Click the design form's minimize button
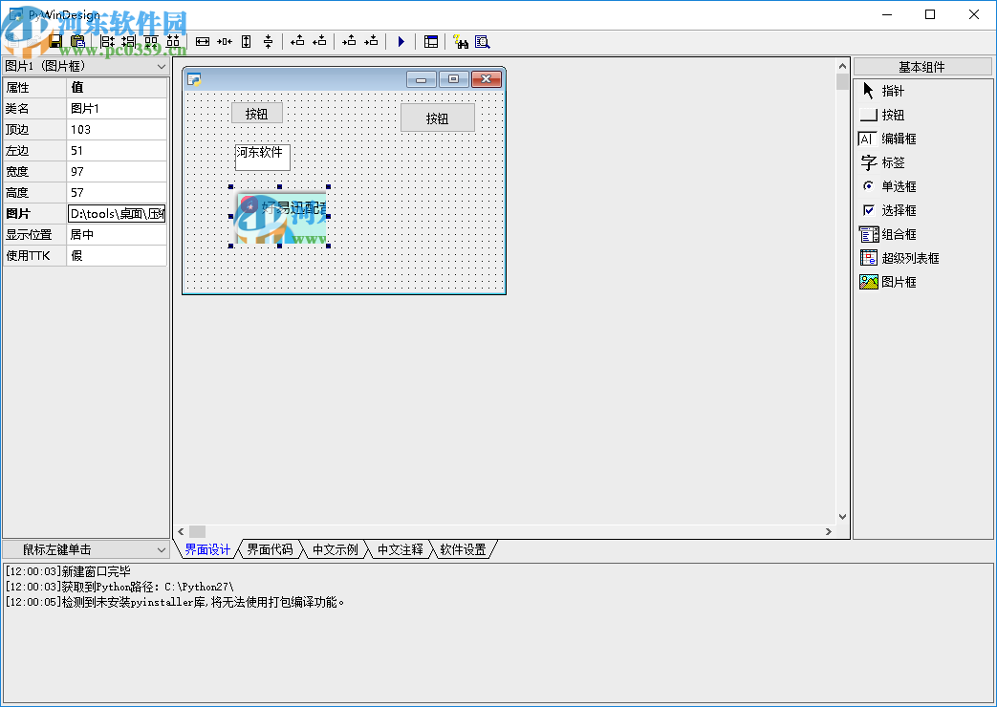The image size is (997, 707). [x=421, y=79]
